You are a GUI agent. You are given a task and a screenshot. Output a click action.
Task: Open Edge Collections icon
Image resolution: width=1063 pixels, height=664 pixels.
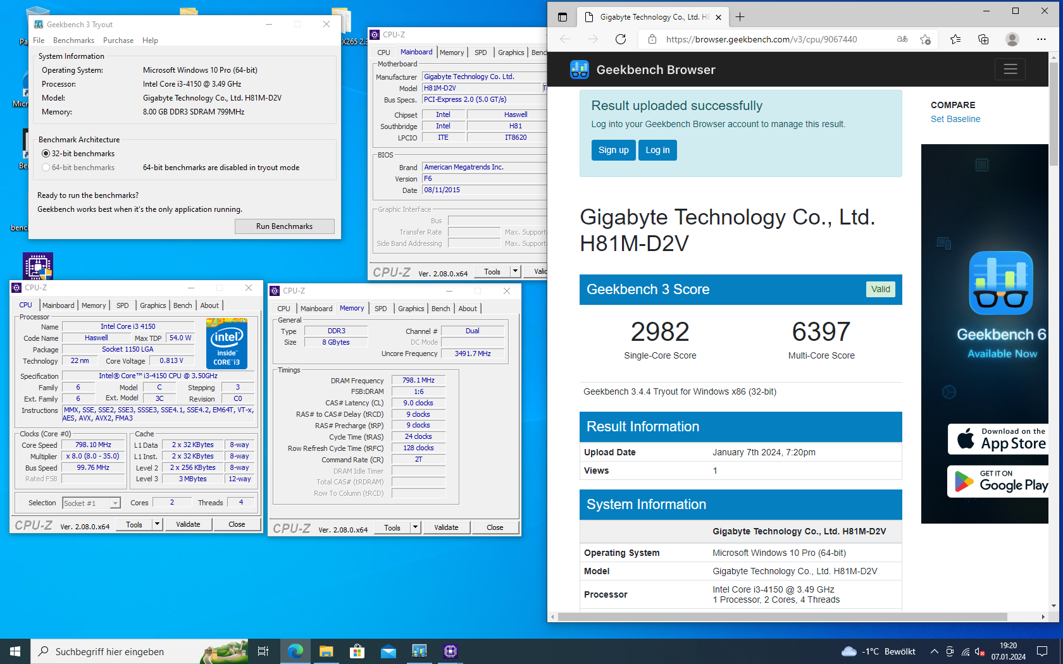point(983,39)
